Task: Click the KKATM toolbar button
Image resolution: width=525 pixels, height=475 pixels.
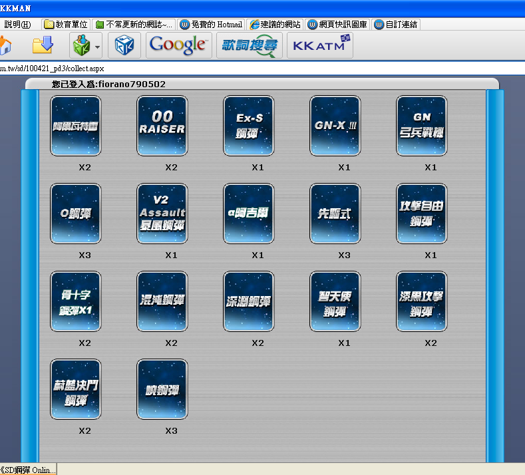Action: (x=320, y=45)
